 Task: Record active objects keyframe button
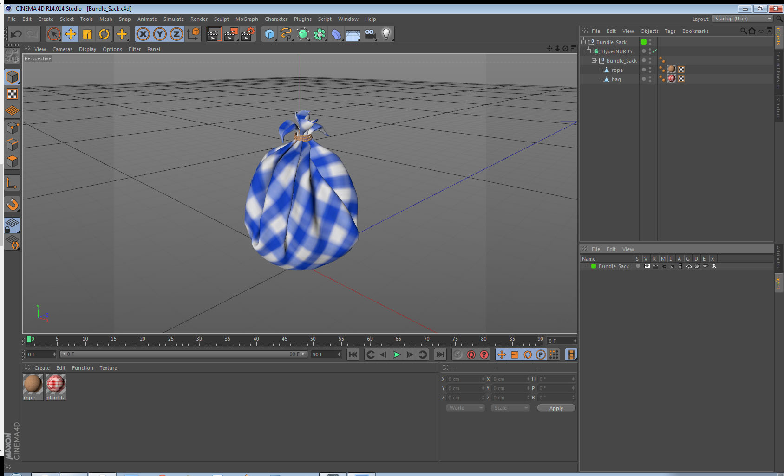pos(458,354)
